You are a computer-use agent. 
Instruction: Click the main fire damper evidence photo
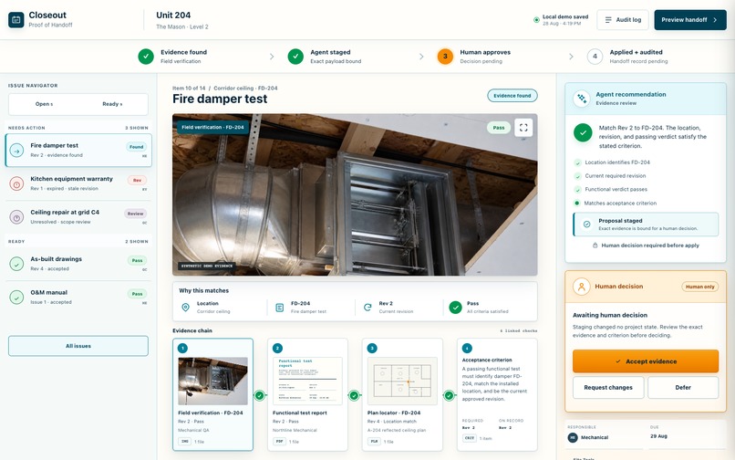355,194
